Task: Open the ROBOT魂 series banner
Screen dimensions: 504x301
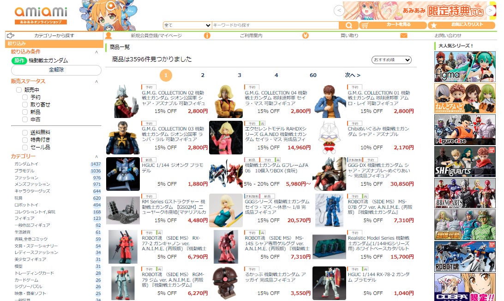Action: tap(465, 256)
